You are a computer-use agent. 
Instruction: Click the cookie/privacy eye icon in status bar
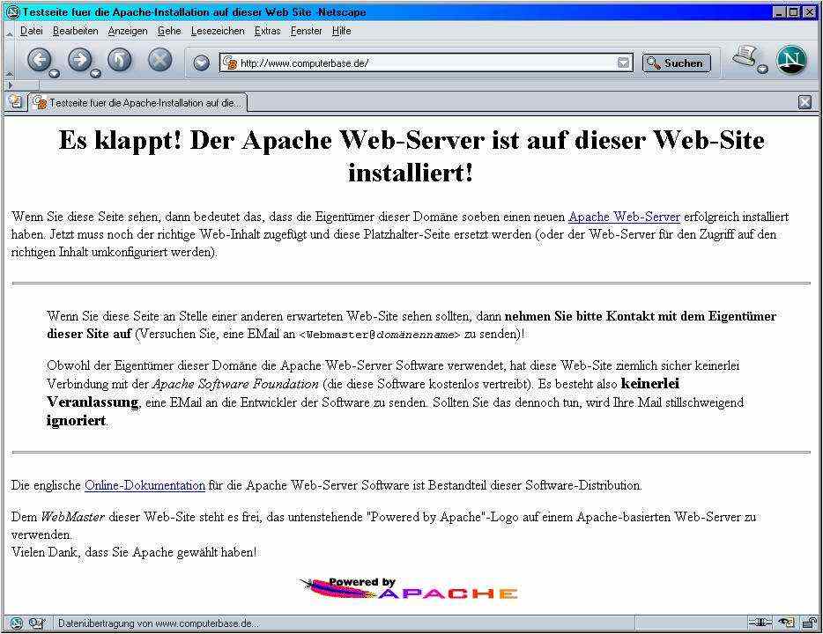786,623
